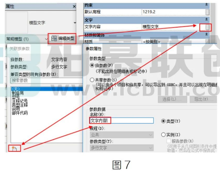The height and width of the screenshot is (173, 220).
Task: Click the 搜索参数 search field
Action: [47, 80]
